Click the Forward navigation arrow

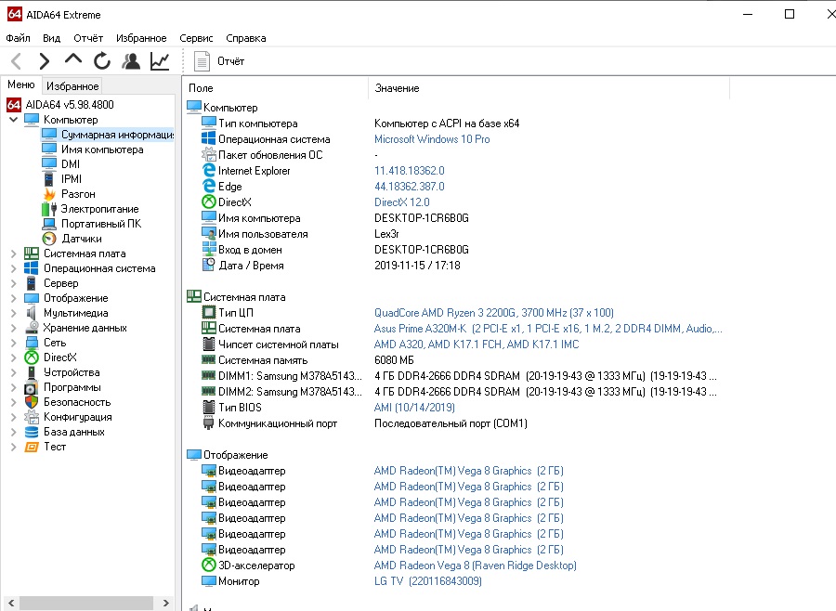click(x=45, y=61)
